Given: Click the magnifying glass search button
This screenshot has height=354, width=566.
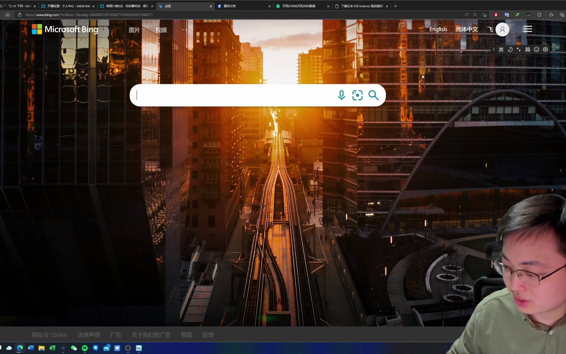Looking at the screenshot, I should pos(373,95).
